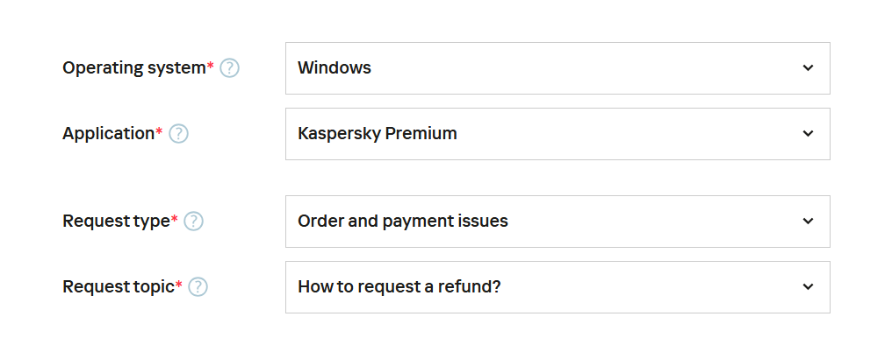The image size is (892, 359).
Task: Click the chevron beside Kaspersky Premium
Action: [x=808, y=134]
